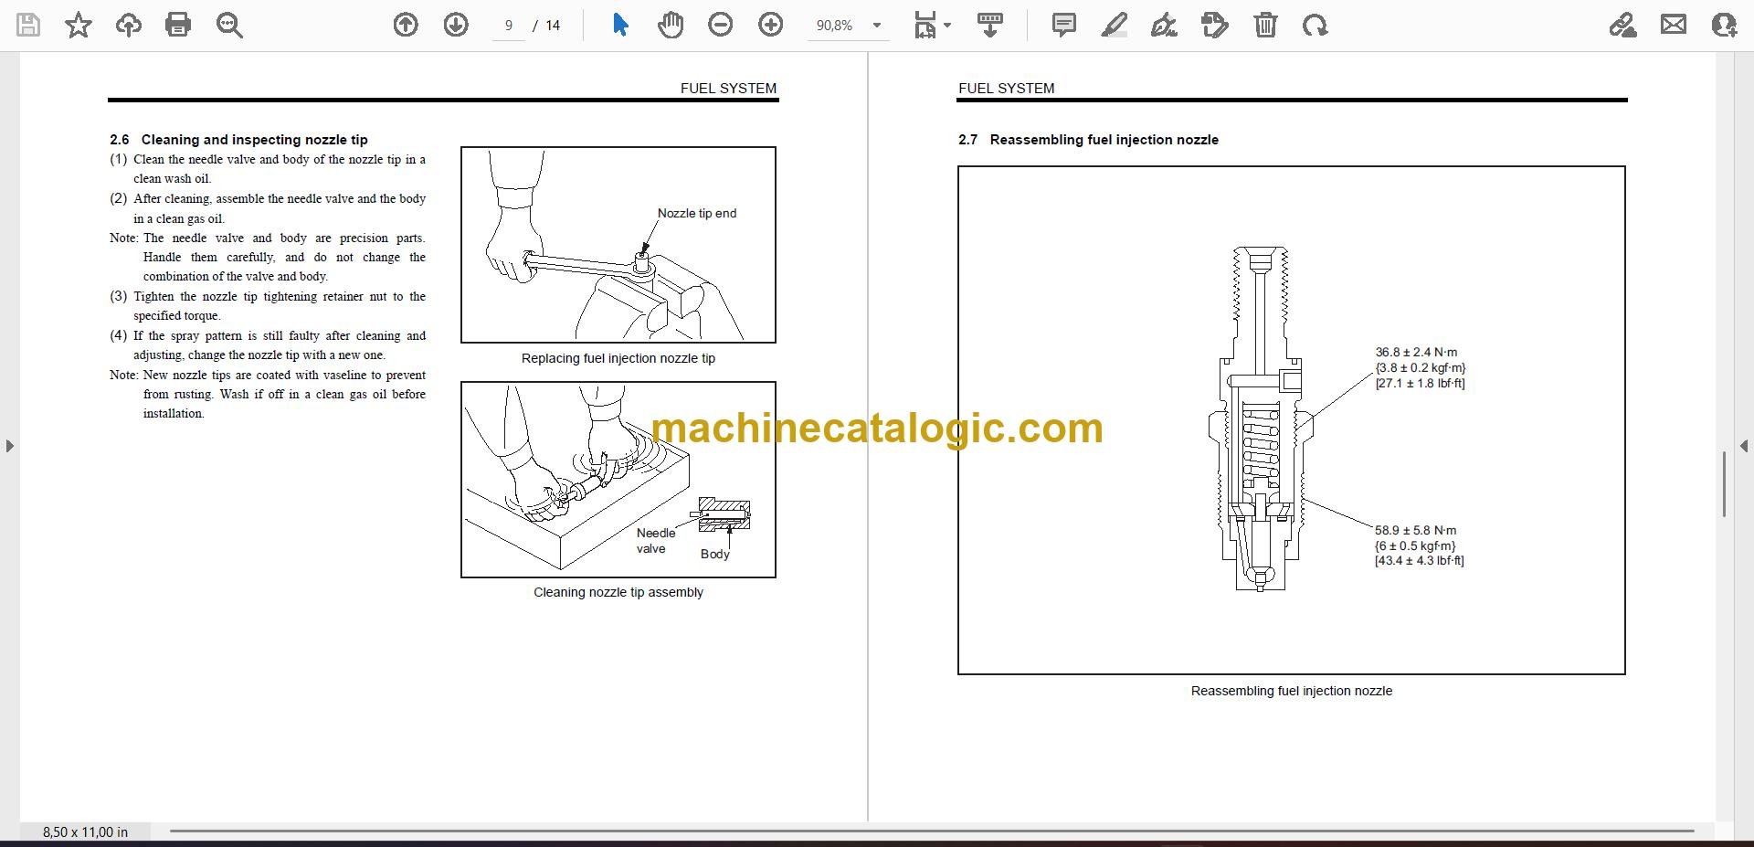Rotate the page with rotate icon
Screen dimensions: 1754x847
coord(1315,25)
